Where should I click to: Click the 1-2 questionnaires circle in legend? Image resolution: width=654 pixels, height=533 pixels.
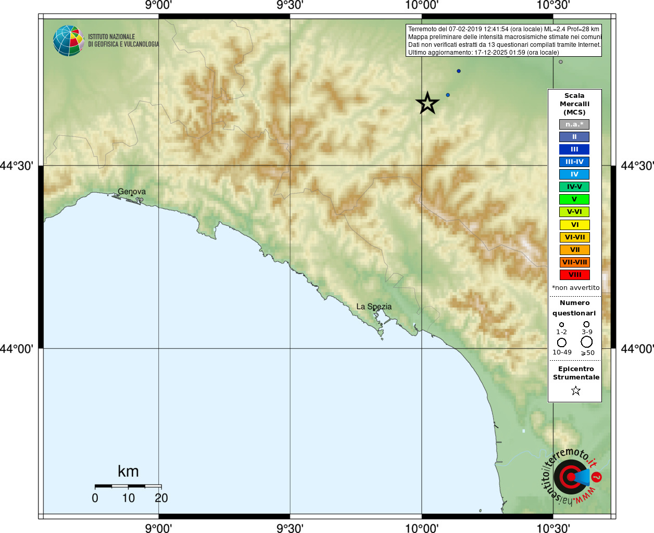[x=561, y=324]
